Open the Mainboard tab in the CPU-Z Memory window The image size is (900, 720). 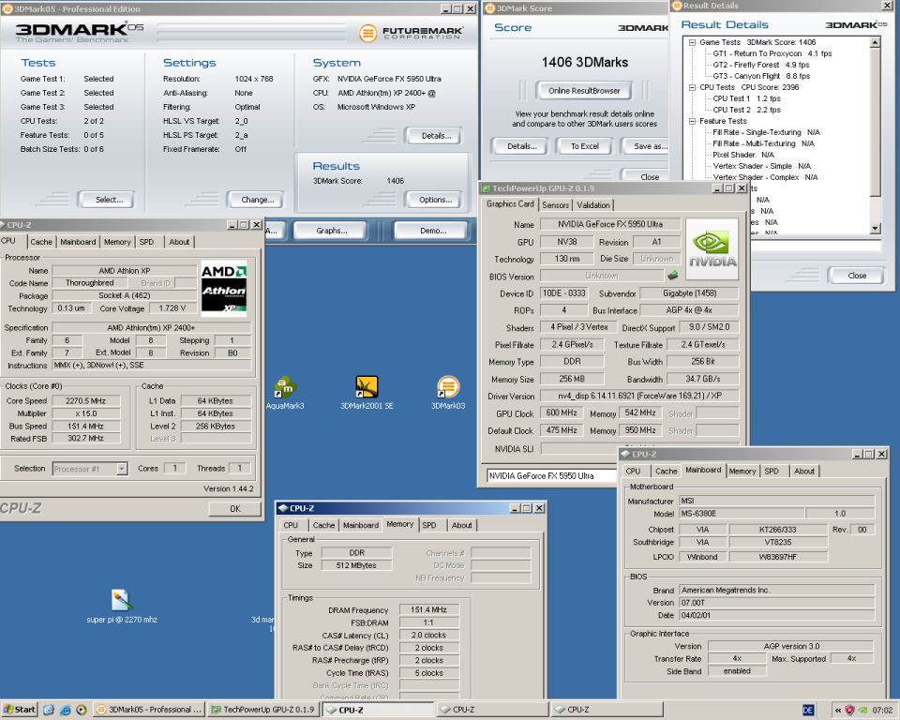tap(360, 525)
